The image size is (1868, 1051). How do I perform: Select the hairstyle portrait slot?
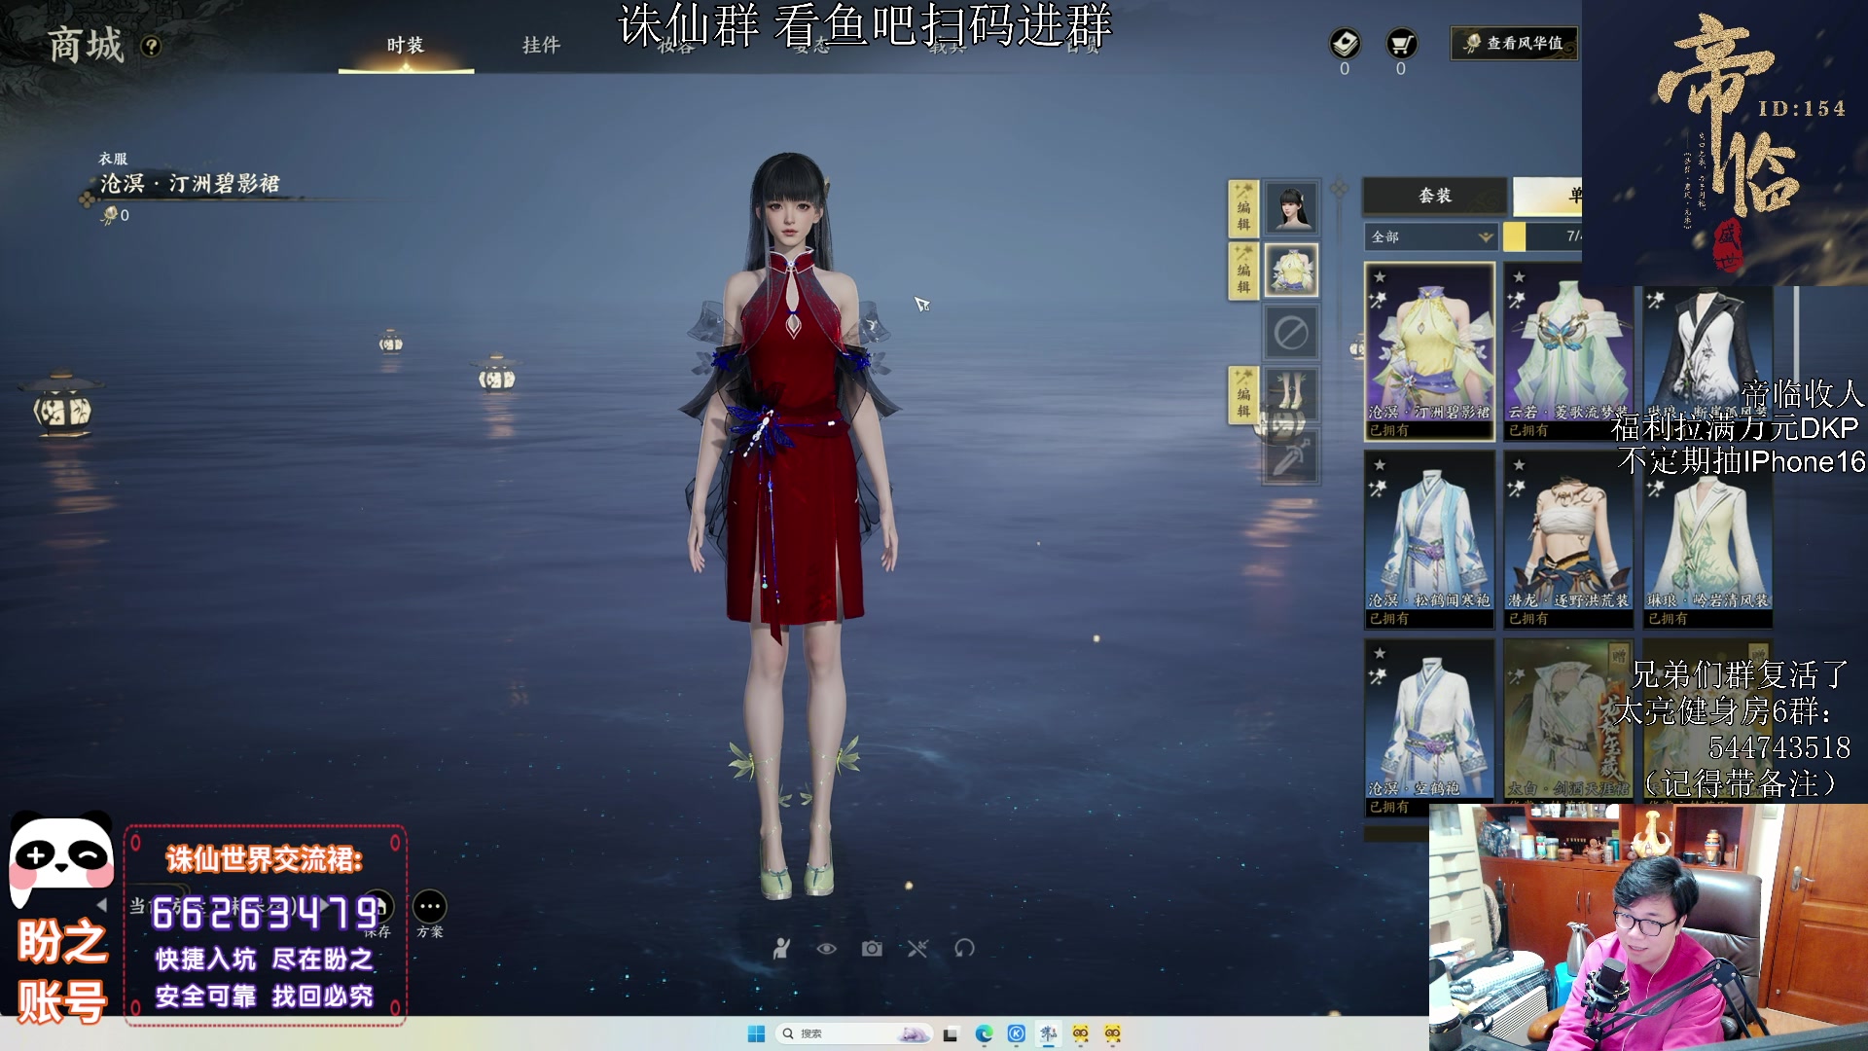pyautogui.click(x=1291, y=207)
